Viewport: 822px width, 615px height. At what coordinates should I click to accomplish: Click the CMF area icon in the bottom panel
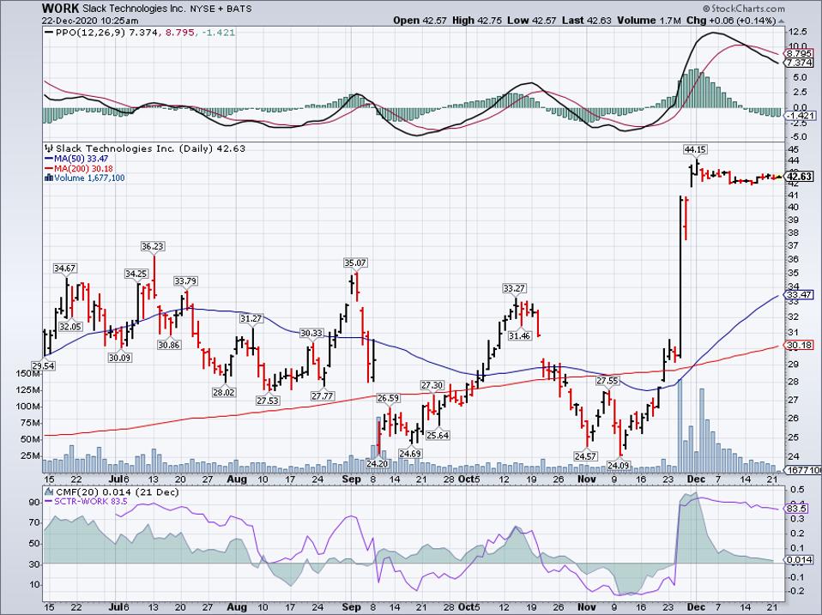coord(49,491)
